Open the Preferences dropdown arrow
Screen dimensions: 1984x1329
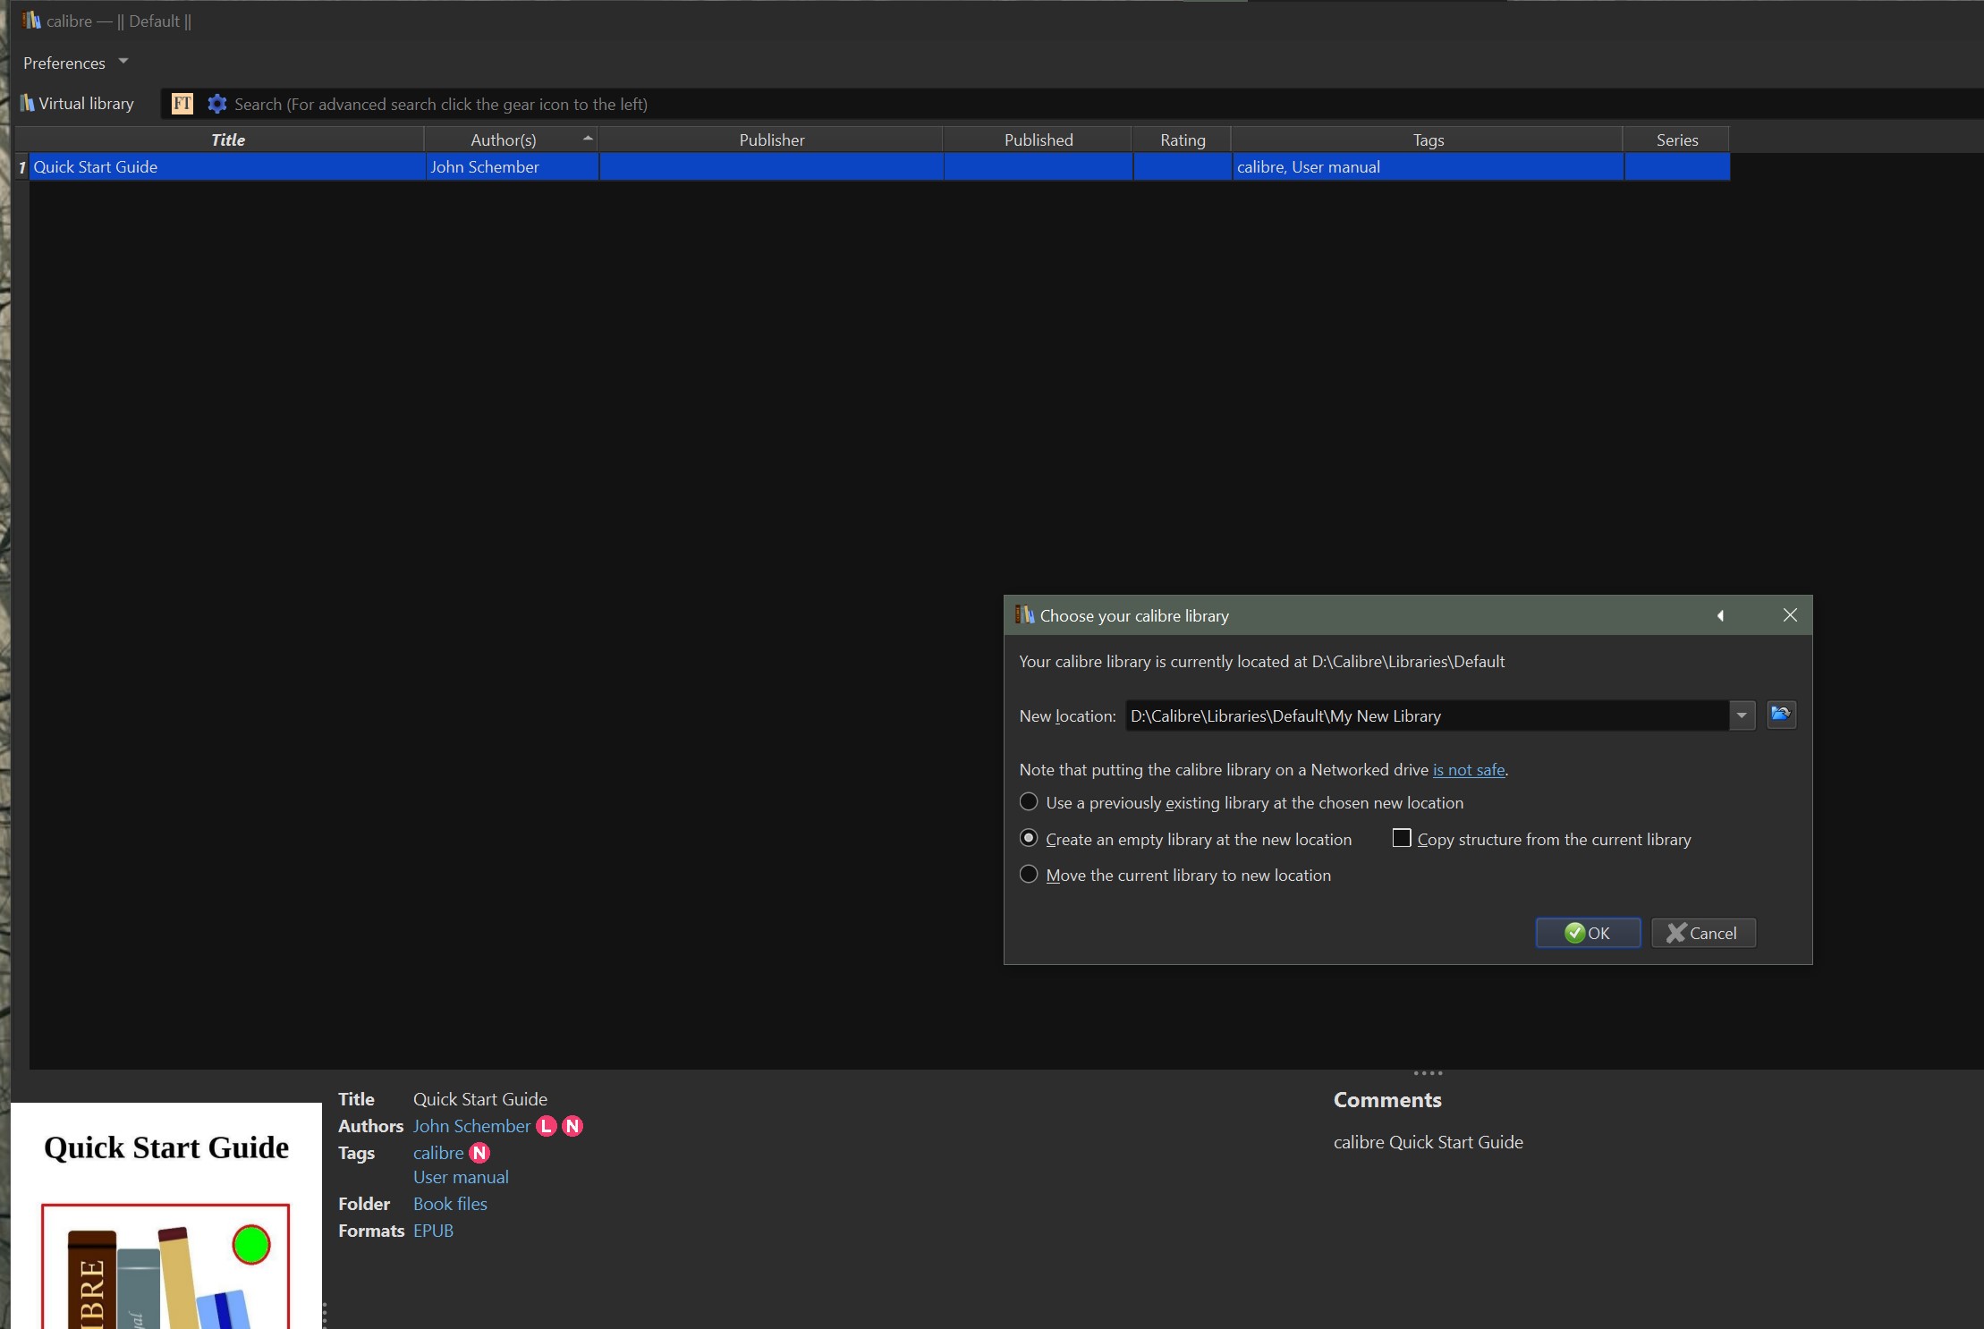click(x=123, y=62)
